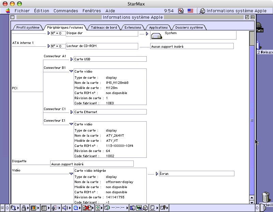The image size is (273, 212).
Task: Open the speaker volume control strip module
Action: (x=66, y=208)
